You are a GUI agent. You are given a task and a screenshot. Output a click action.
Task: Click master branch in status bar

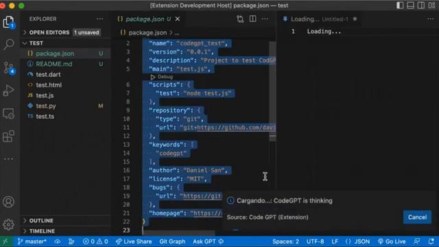click(x=32, y=242)
